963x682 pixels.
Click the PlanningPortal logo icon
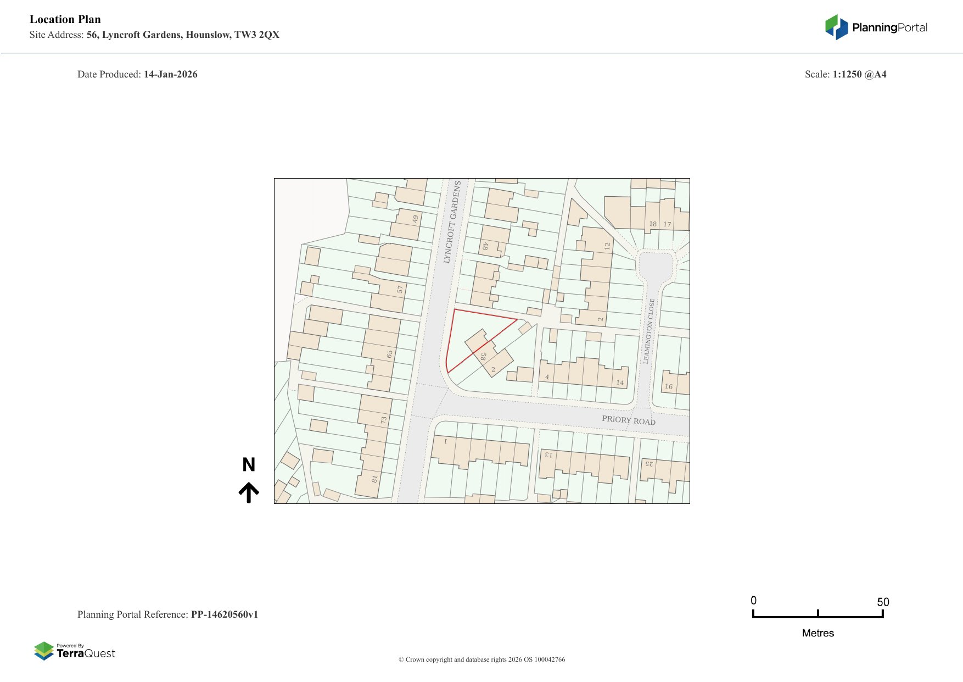coord(837,27)
